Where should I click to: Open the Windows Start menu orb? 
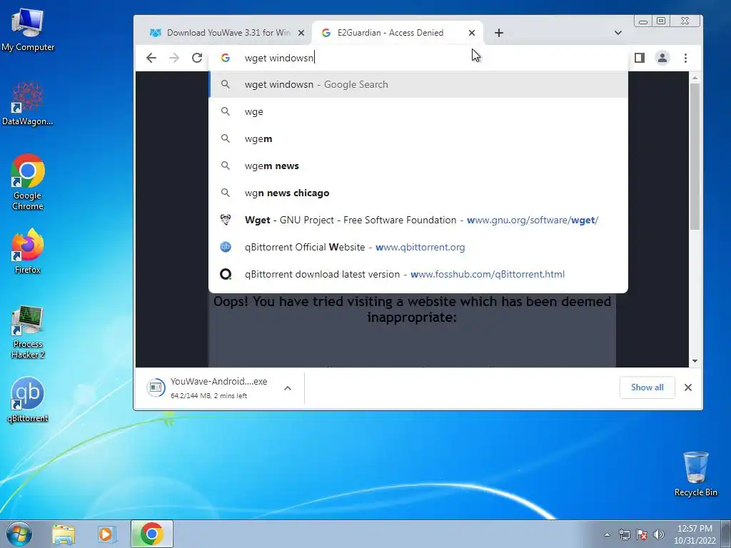click(19, 534)
